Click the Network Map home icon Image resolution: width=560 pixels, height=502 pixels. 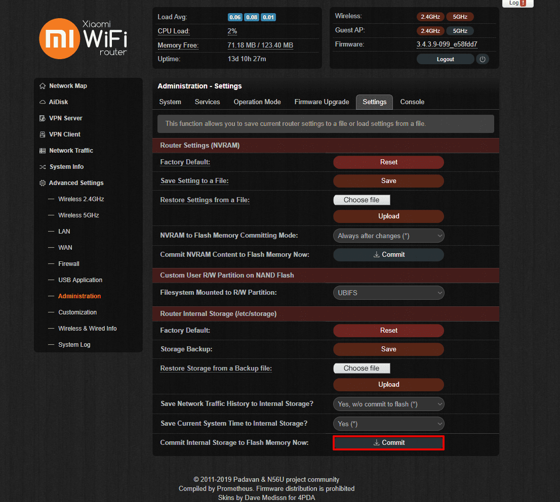tap(43, 86)
